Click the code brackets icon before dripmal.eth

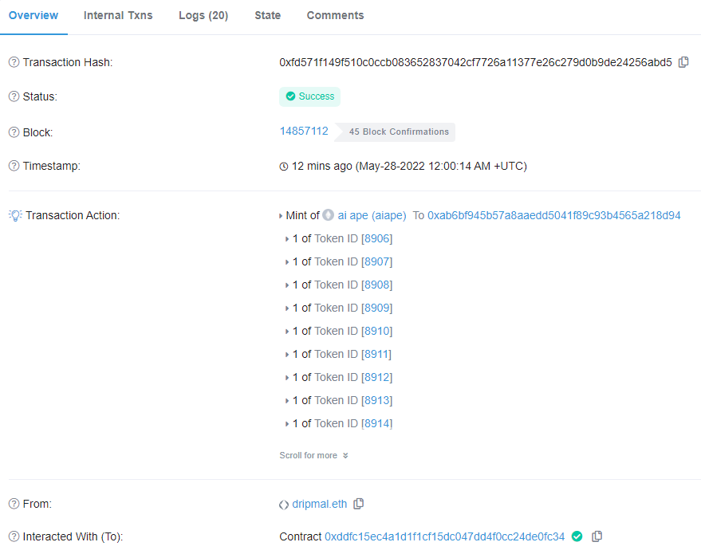click(x=284, y=504)
